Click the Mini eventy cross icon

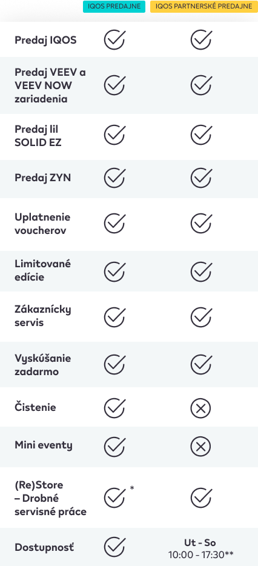[200, 447]
